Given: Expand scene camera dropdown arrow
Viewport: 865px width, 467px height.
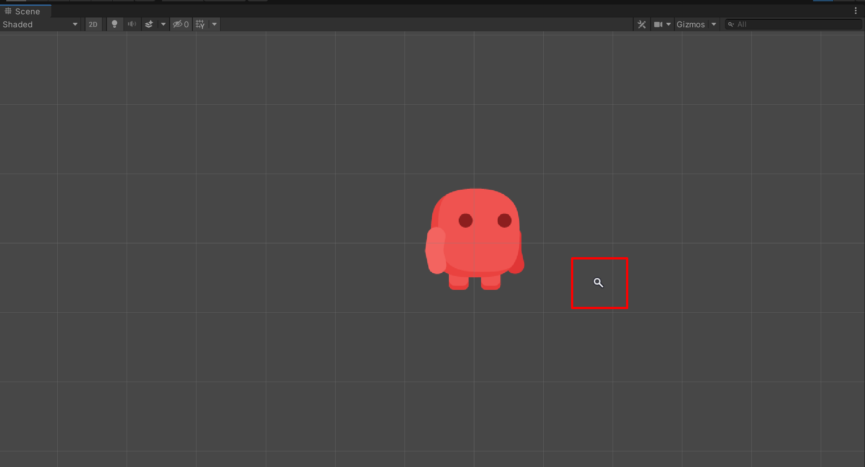Looking at the screenshot, I should coord(669,24).
